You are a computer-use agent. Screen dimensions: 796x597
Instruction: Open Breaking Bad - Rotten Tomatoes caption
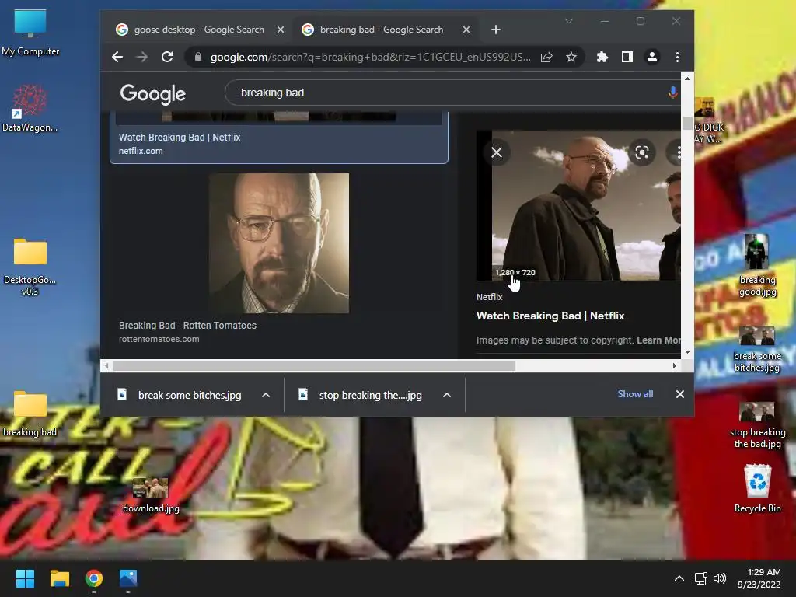pyautogui.click(x=187, y=326)
